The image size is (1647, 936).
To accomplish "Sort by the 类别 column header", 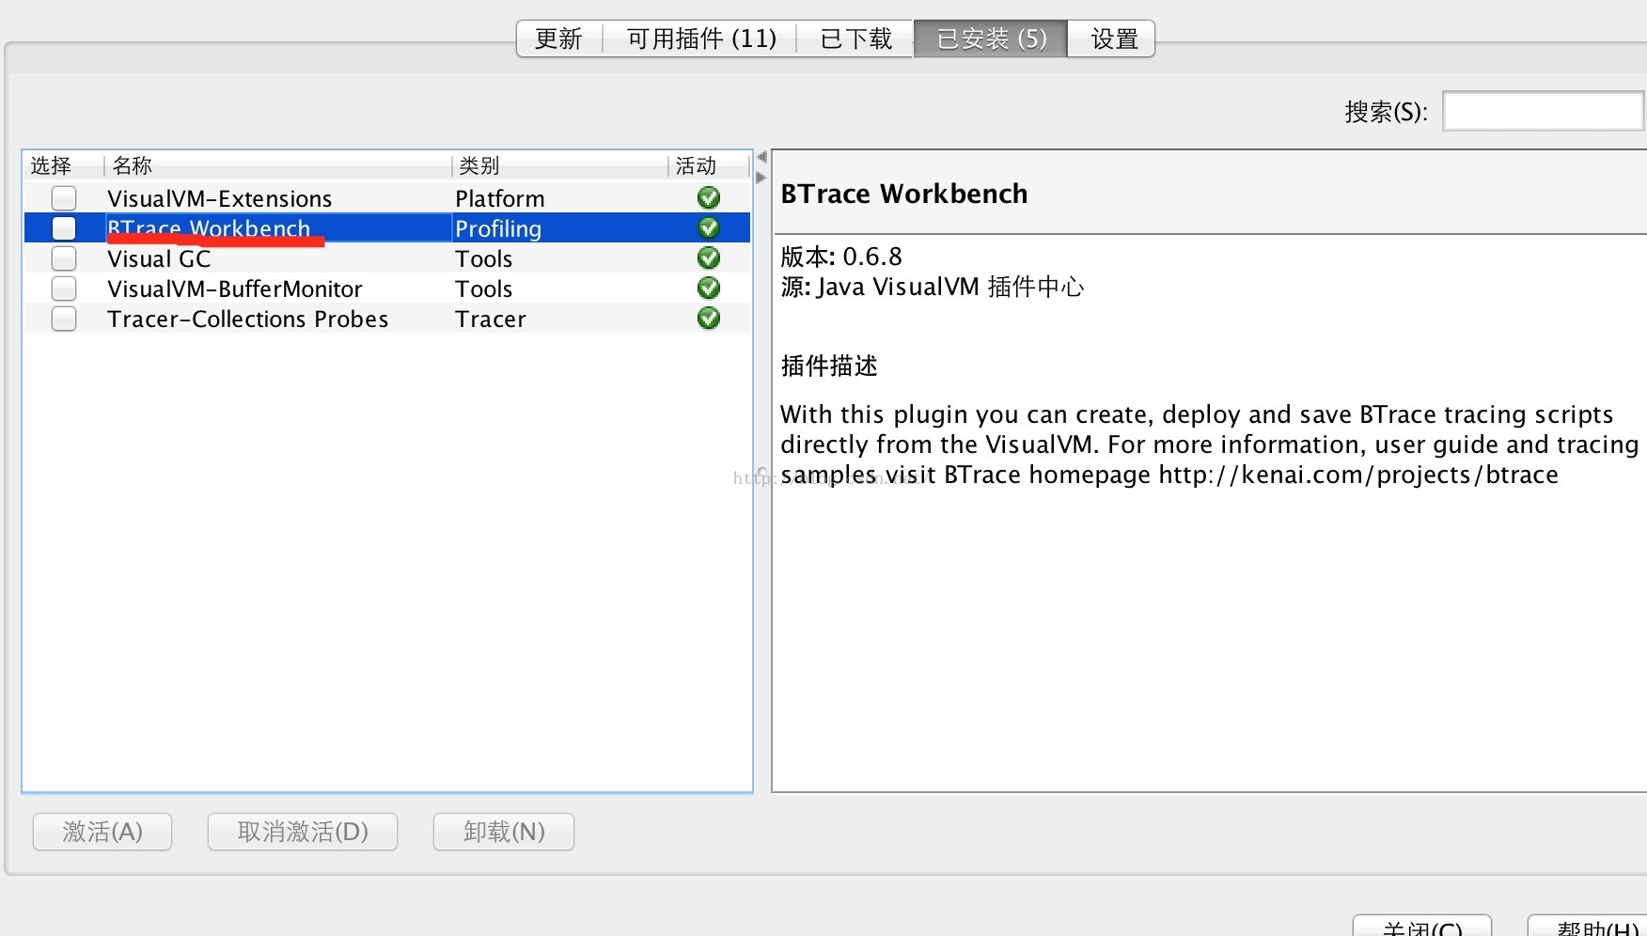I will coord(559,165).
